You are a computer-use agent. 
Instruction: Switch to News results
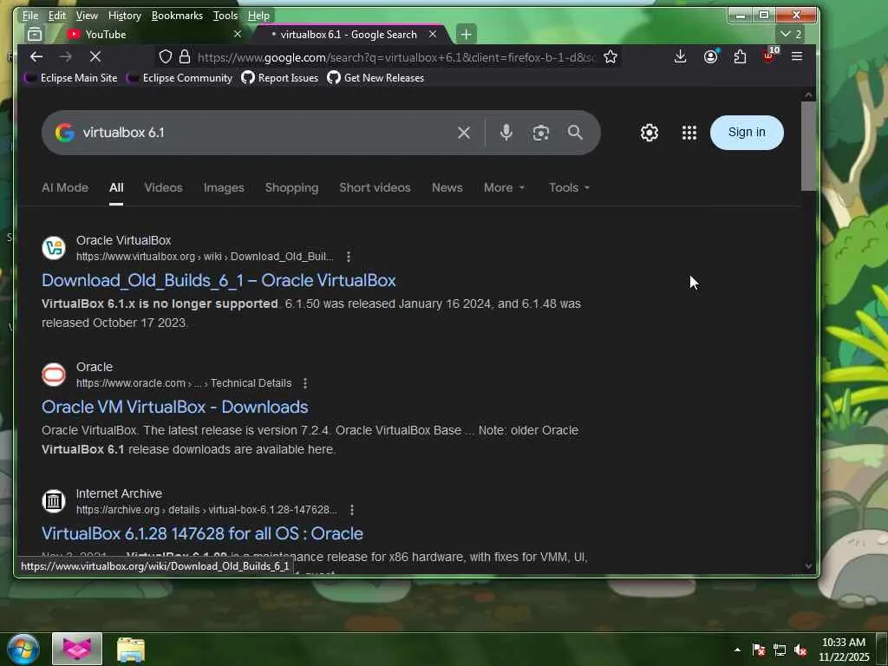click(447, 187)
